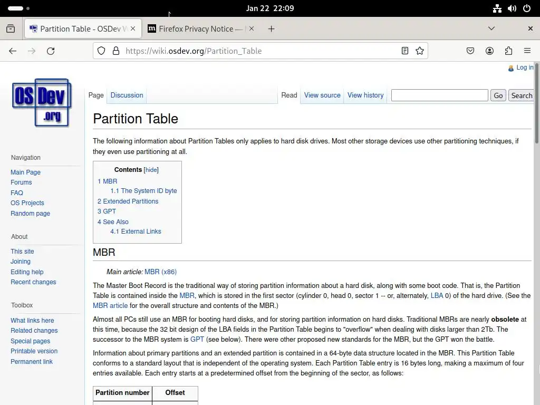Select the Read tab
Screen dimensions: 540x405
tap(289, 95)
